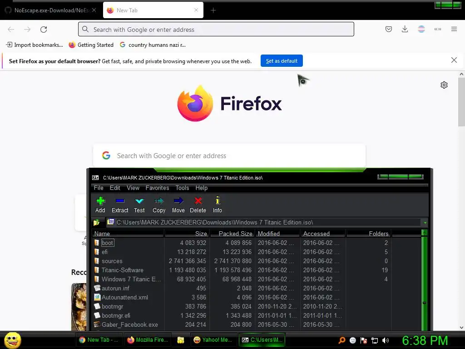465x349 pixels.
Task: Open Firefox application hamburger menu
Action: coord(454,29)
